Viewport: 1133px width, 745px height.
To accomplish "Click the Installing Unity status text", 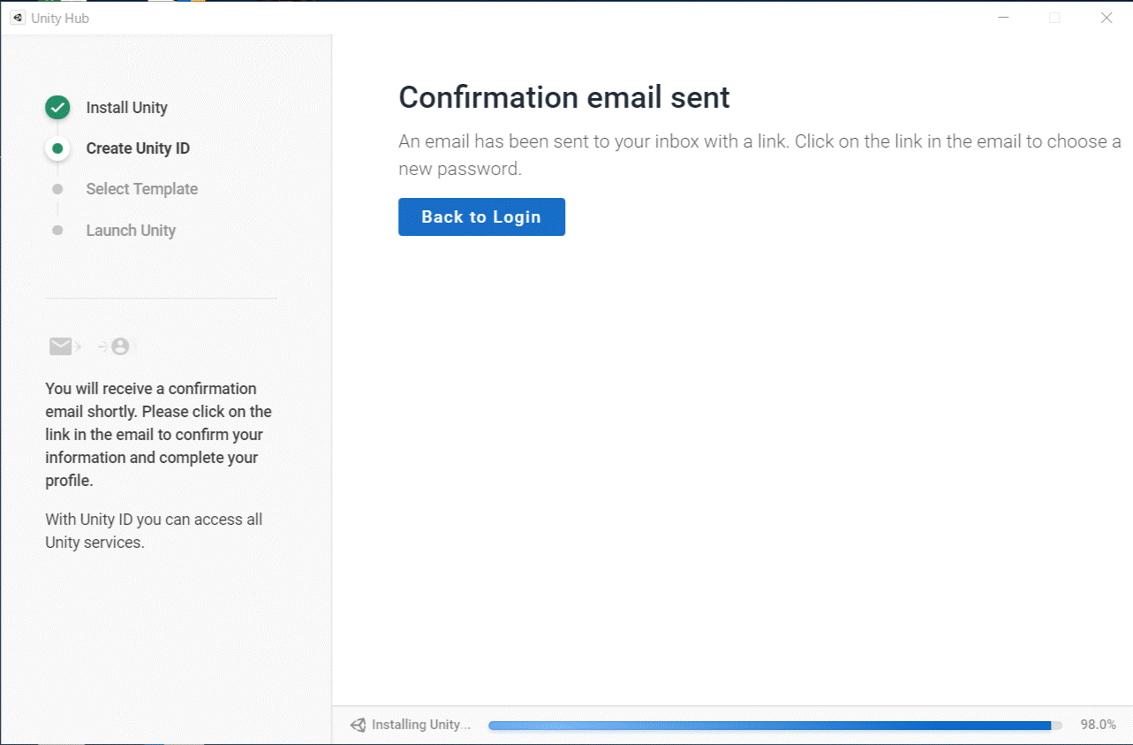I will pos(420,725).
